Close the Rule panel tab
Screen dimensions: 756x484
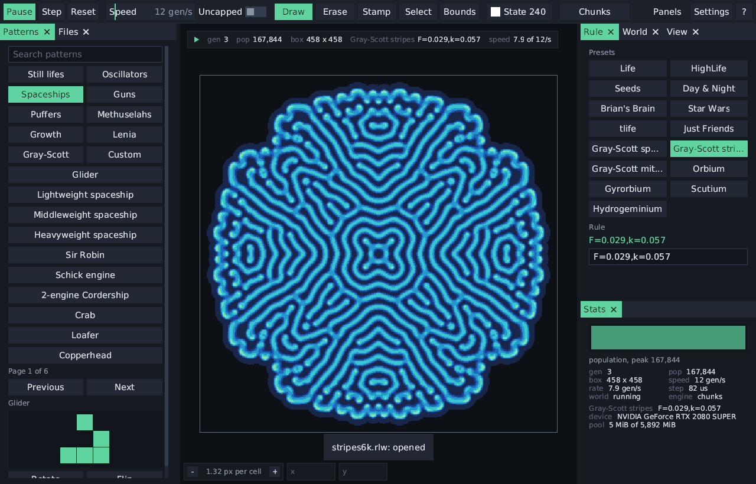tap(611, 32)
